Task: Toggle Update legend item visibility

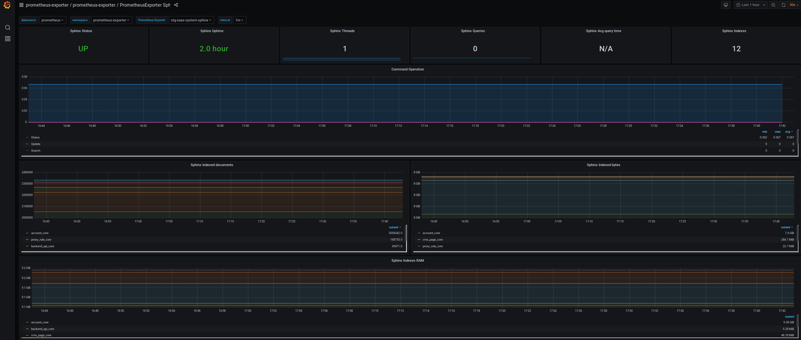Action: point(35,143)
